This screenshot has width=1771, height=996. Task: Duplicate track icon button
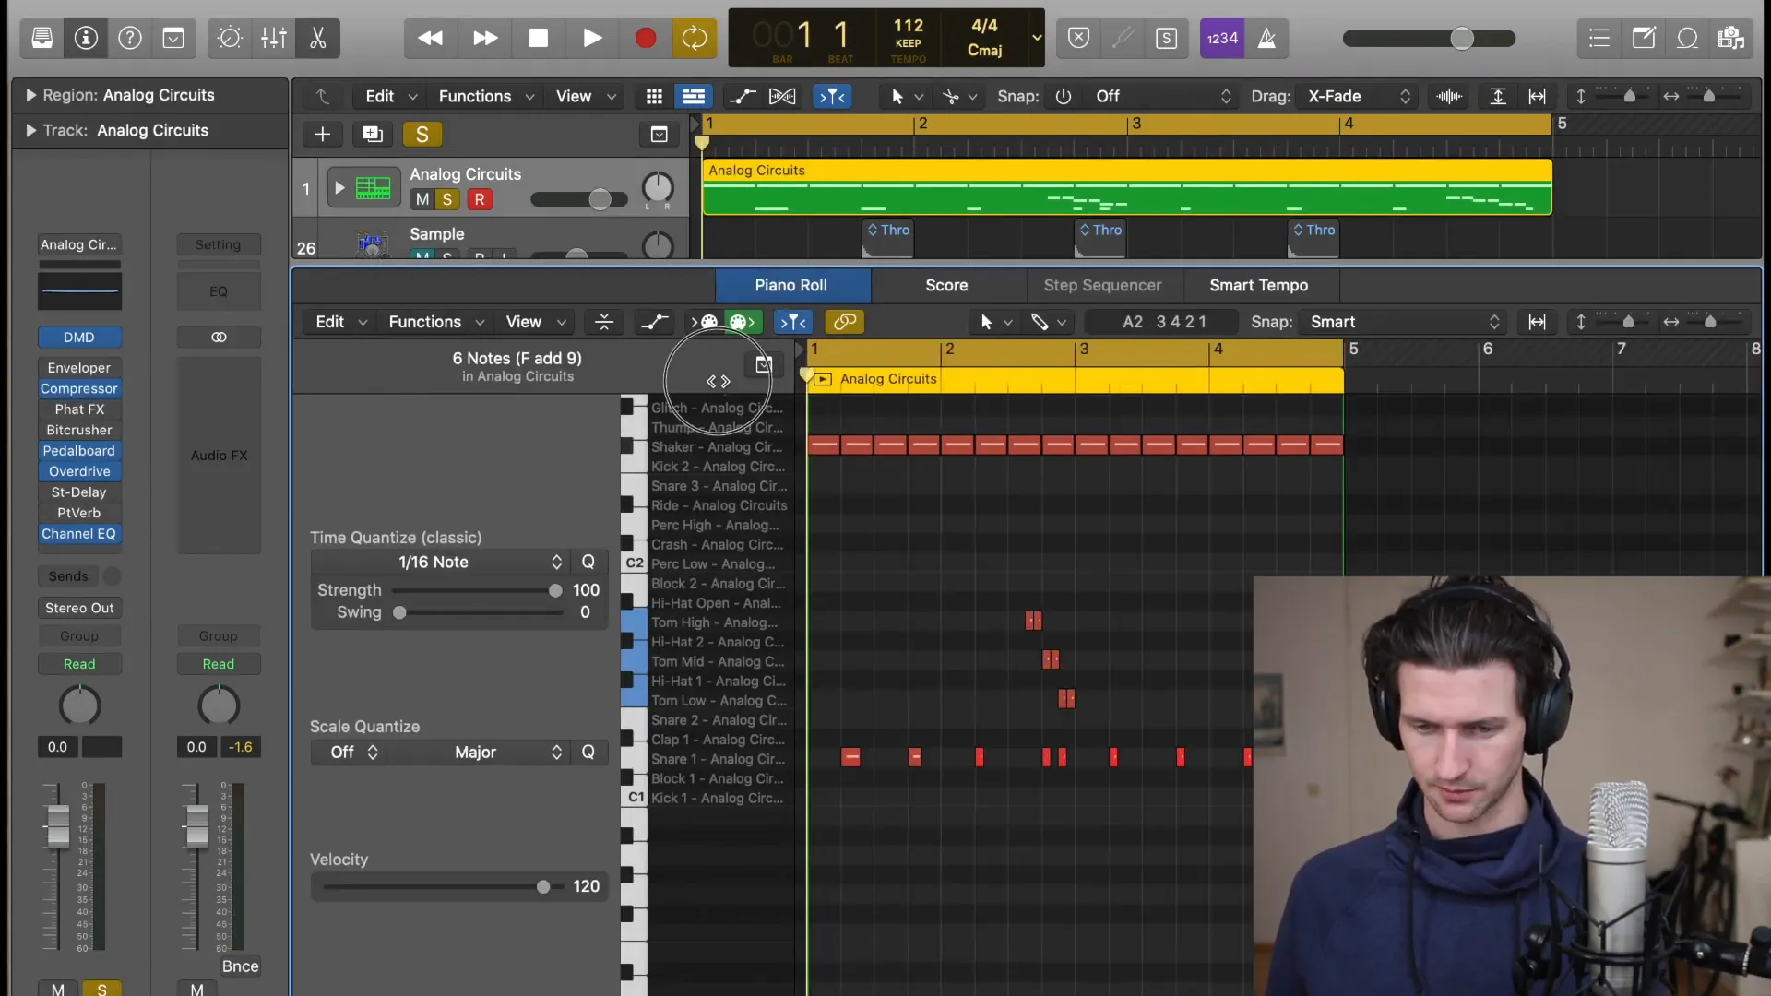372,134
